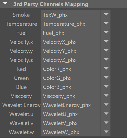Open the Velocity.z dropdown arrow
This screenshot has height=138, width=127.
106,60
